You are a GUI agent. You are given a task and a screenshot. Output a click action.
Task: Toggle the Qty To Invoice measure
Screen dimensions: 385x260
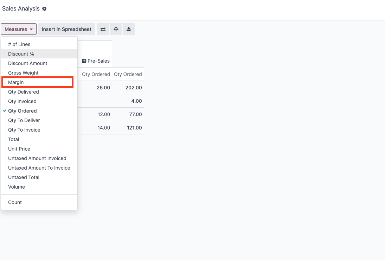(x=39, y=130)
